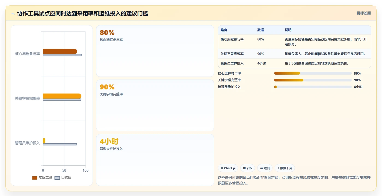Select the 数据卡片 chip

tap(285, 168)
